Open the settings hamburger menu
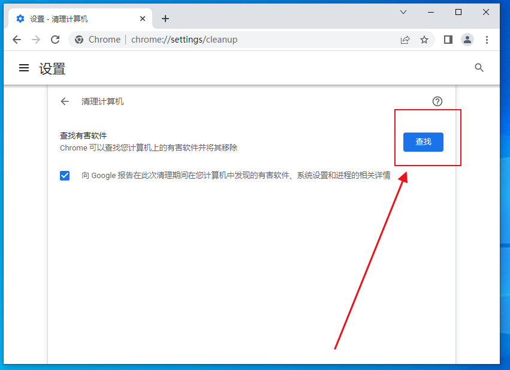 pyautogui.click(x=24, y=68)
